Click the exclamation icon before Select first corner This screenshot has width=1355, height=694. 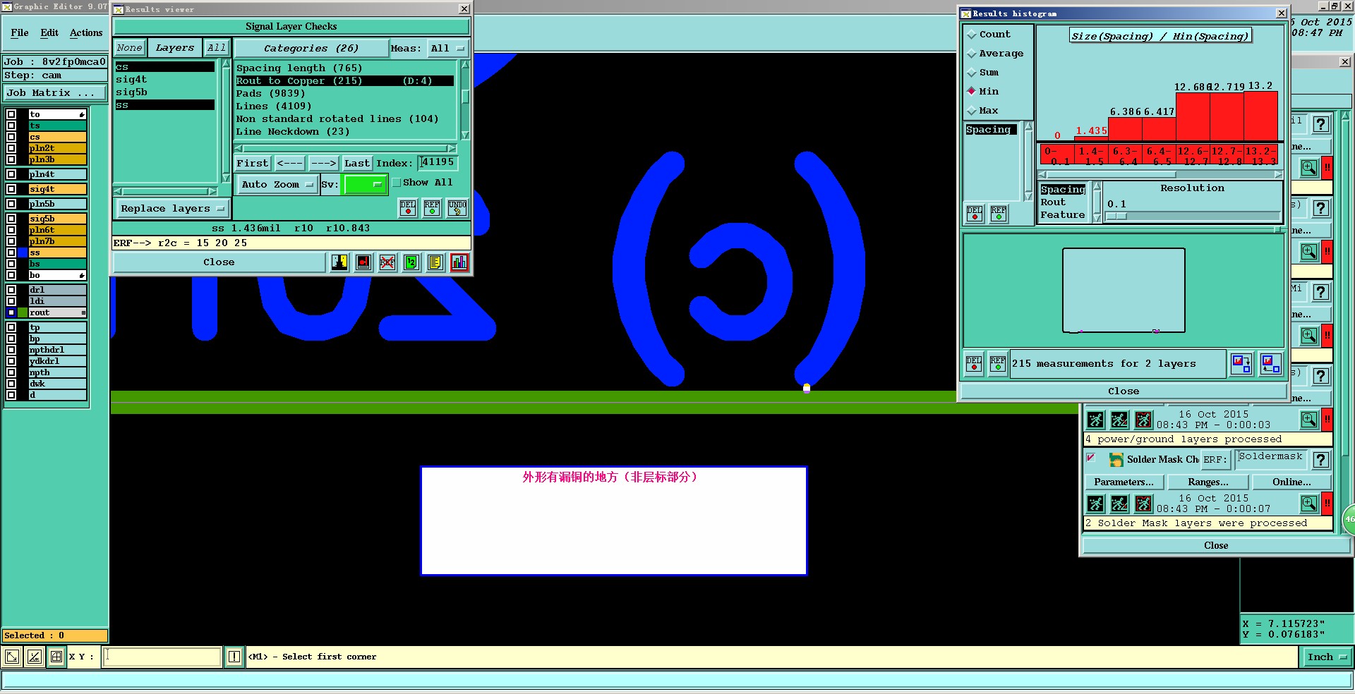(x=234, y=657)
